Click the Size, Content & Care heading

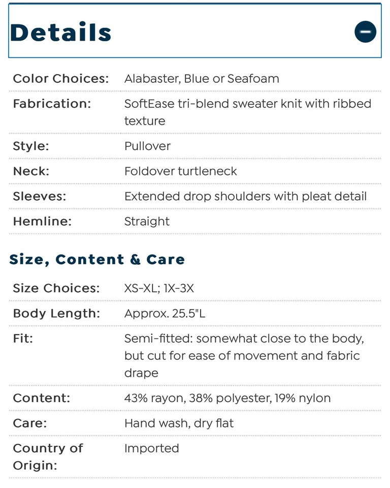pyautogui.click(x=97, y=259)
